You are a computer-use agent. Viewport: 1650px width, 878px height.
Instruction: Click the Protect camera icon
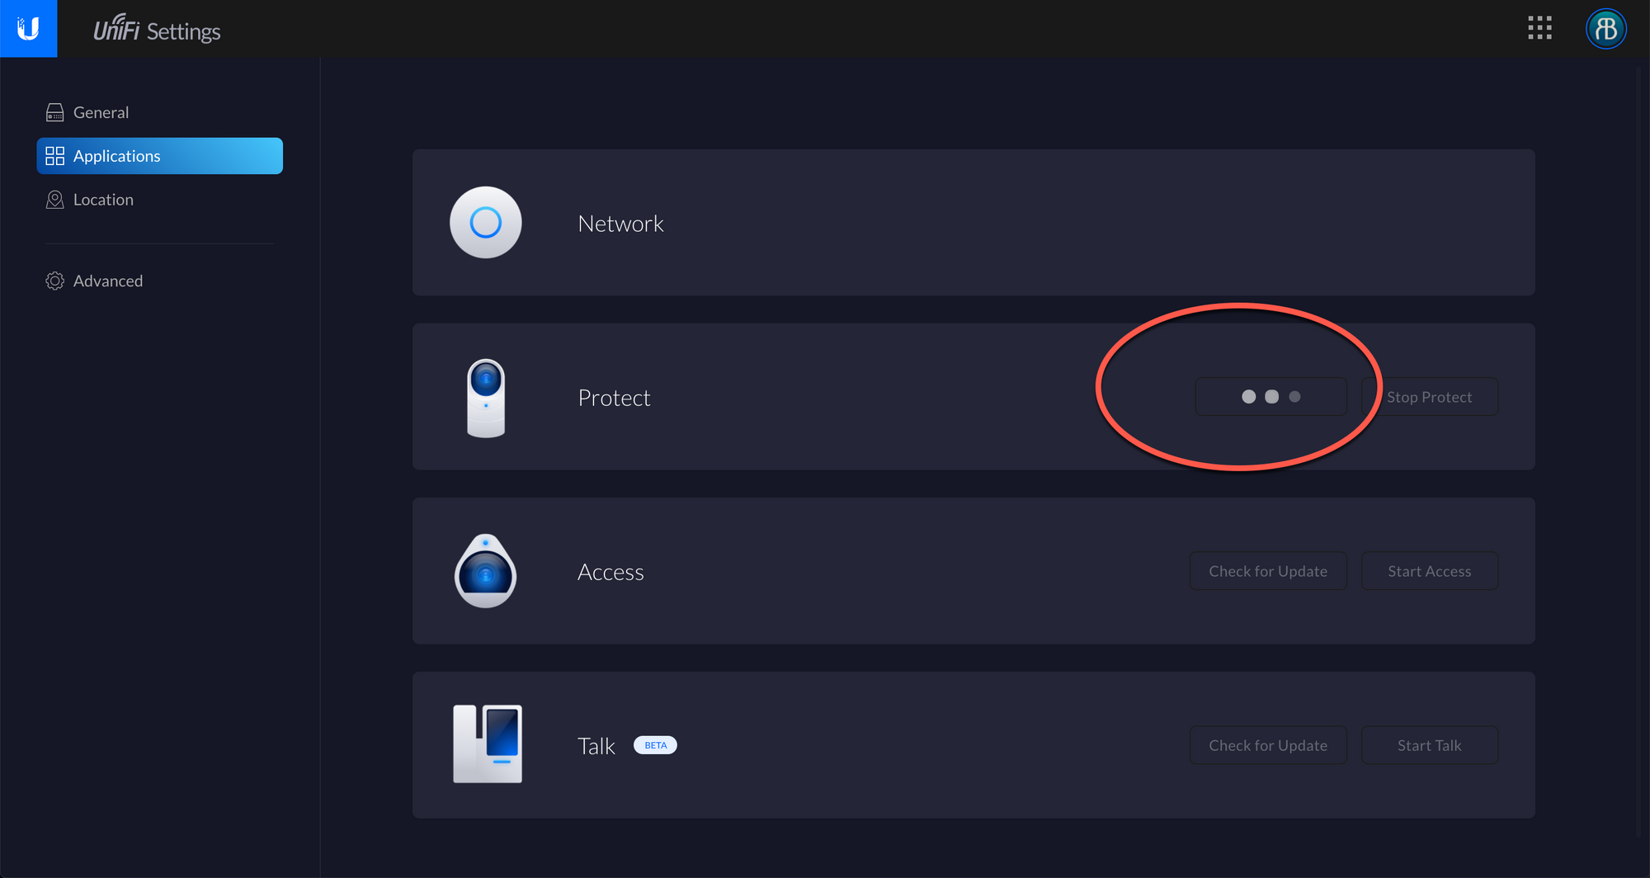pyautogui.click(x=486, y=398)
